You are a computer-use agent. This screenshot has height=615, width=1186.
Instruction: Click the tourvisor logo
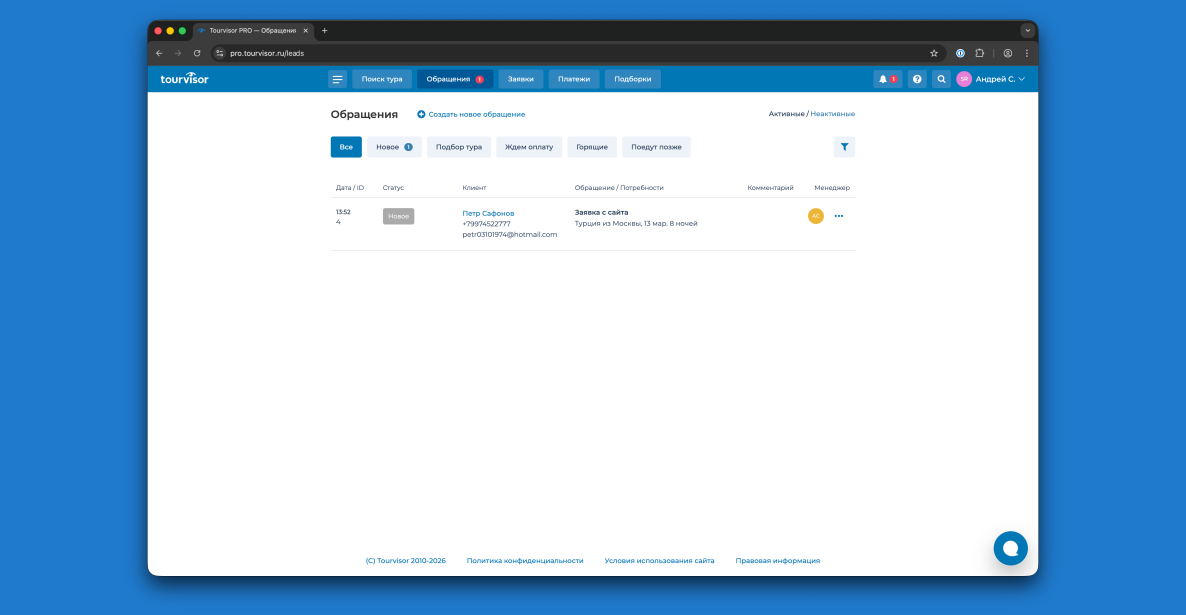(183, 78)
